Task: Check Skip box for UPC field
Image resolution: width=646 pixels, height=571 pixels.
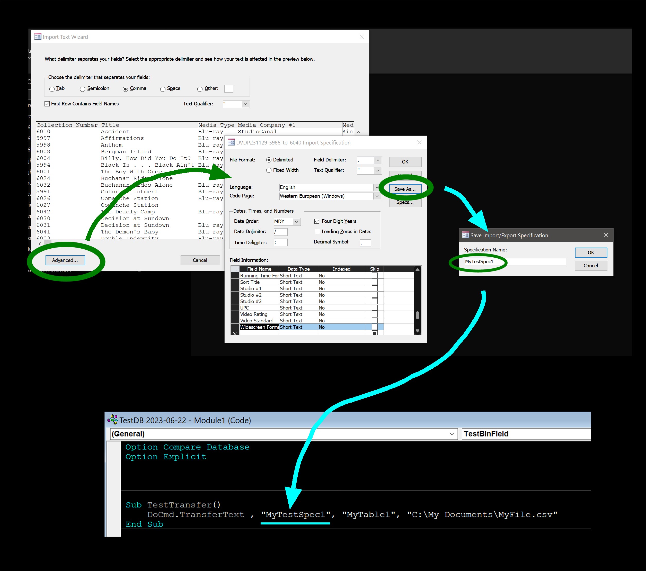Action: 374,308
